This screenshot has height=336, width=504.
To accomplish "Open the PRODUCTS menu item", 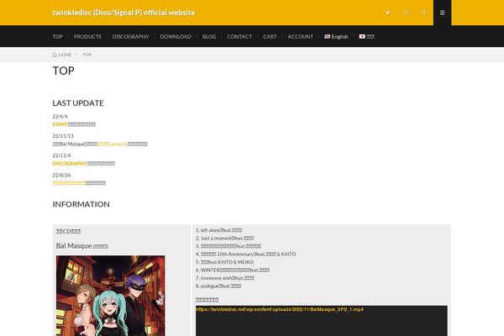I will [87, 37].
